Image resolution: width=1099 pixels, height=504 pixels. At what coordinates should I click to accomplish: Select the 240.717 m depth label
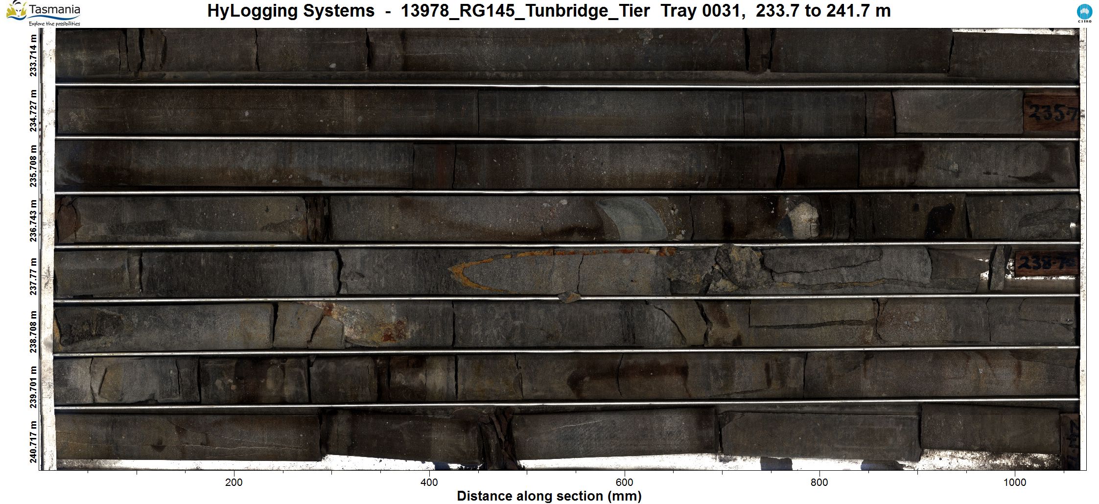(33, 441)
